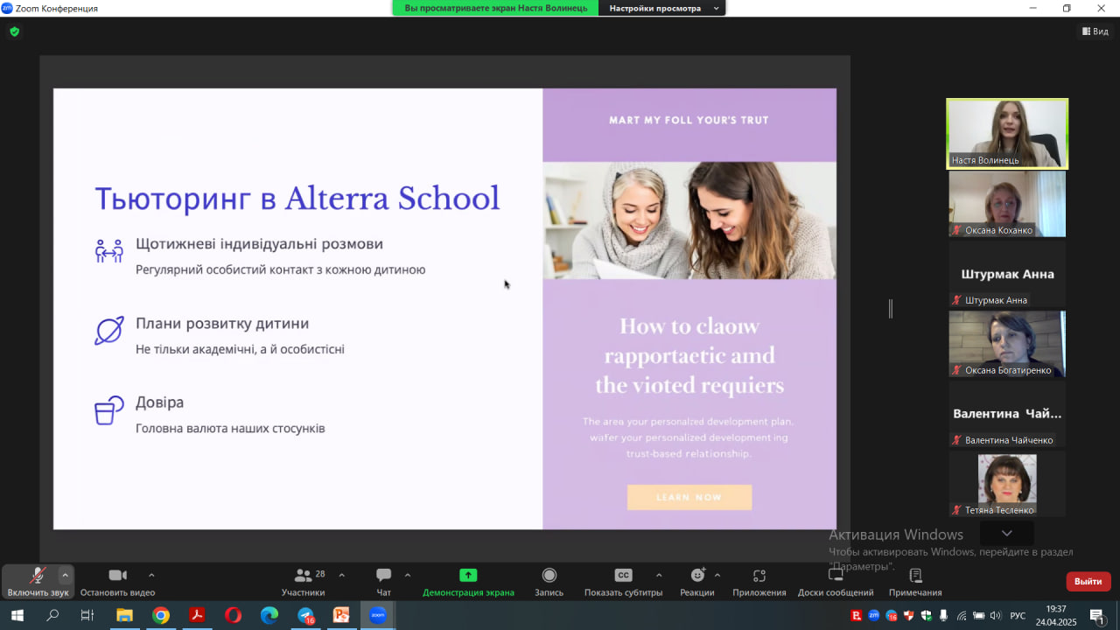The height and width of the screenshot is (630, 1120).
Task: Click the green encryption shield icon
Action: point(14,31)
